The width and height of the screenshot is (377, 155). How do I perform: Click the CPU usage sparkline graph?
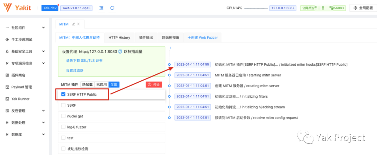click(256, 8)
